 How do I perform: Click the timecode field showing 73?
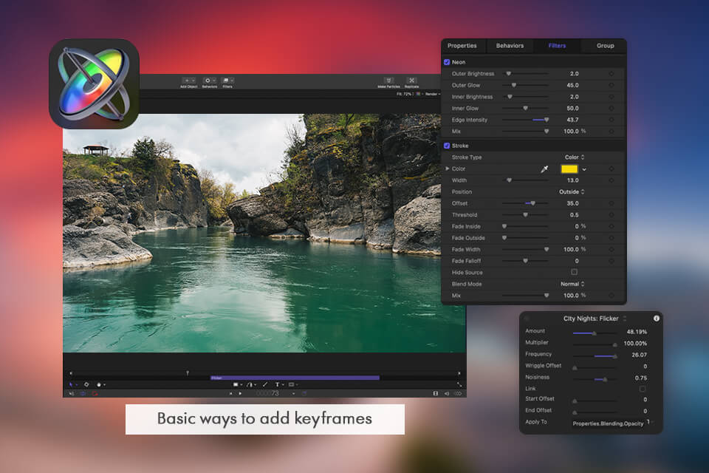[269, 394]
